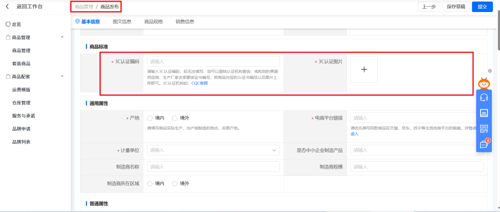Collapse the 商品管理 sidebar group
This screenshot has width=500, height=212.
pyautogui.click(x=62, y=37)
